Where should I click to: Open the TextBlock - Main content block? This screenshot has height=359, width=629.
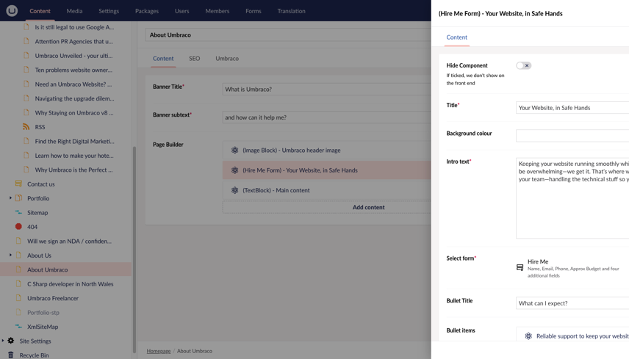[x=327, y=190]
